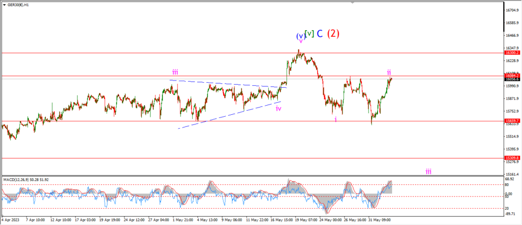
Task: Click the pink ii label near latest price
Action: tap(388, 72)
